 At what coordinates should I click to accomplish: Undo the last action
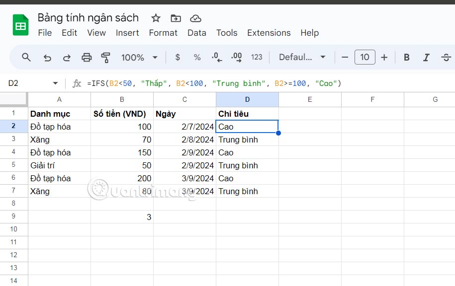[x=47, y=57]
